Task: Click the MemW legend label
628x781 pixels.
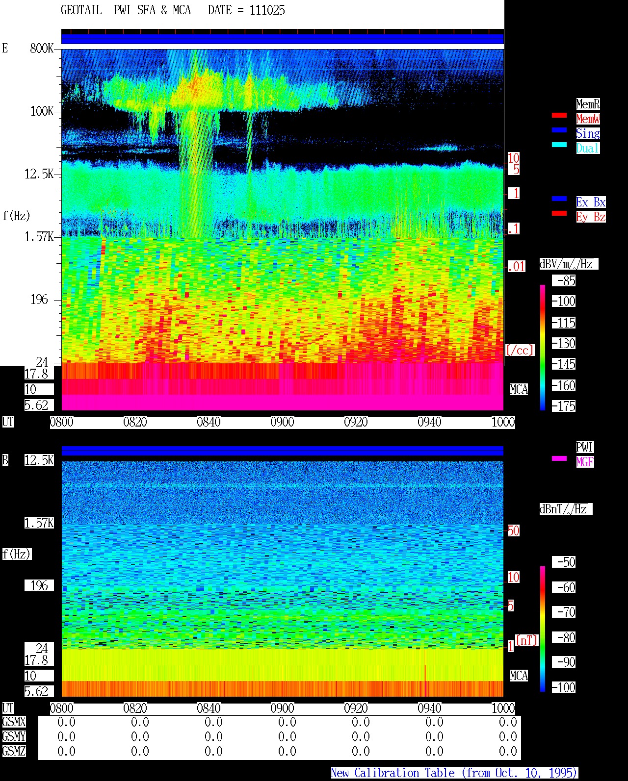Action: (x=588, y=119)
